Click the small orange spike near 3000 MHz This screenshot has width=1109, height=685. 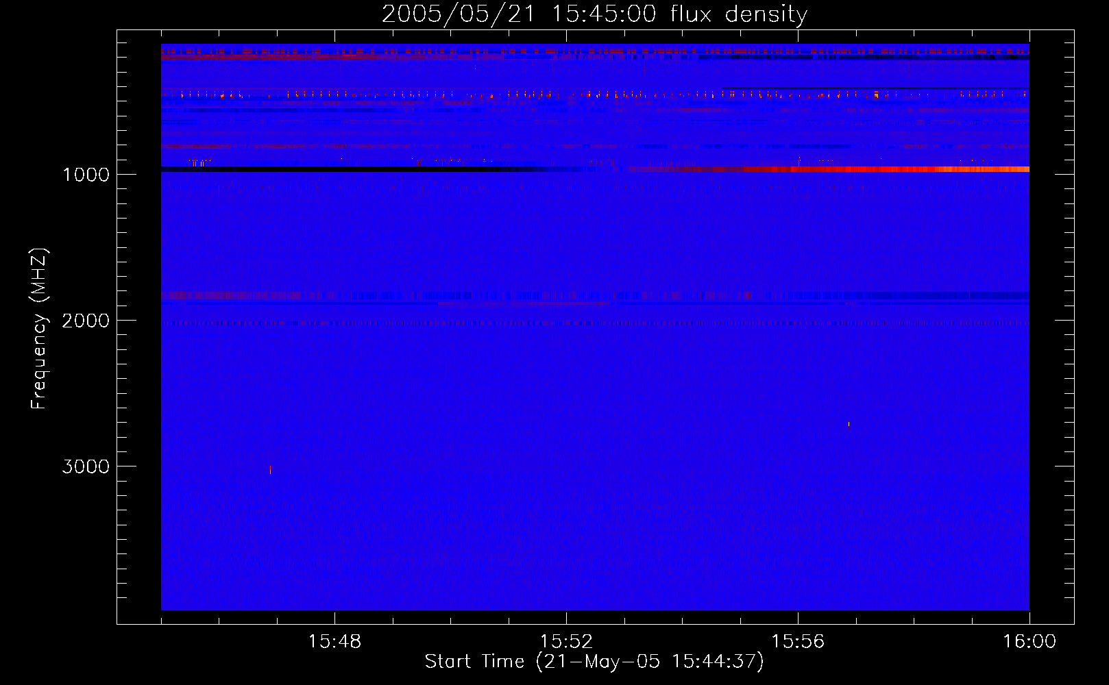coord(270,470)
